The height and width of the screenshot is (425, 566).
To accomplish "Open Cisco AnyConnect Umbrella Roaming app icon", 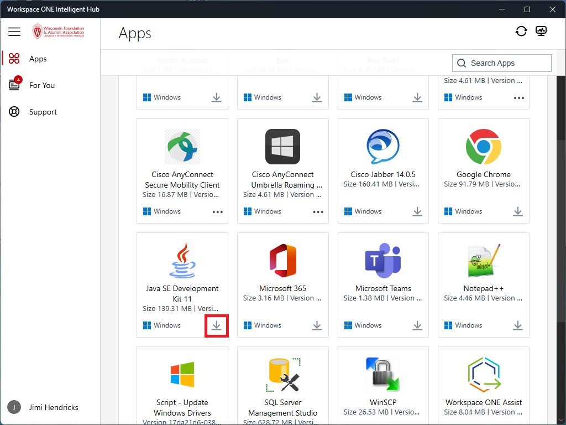I will [282, 147].
